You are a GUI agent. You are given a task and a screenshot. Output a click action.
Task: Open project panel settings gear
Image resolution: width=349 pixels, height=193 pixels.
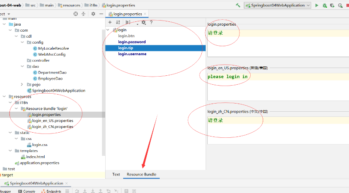point(93,14)
